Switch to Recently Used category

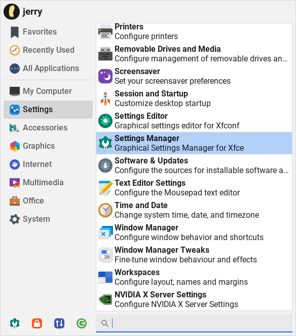point(48,50)
